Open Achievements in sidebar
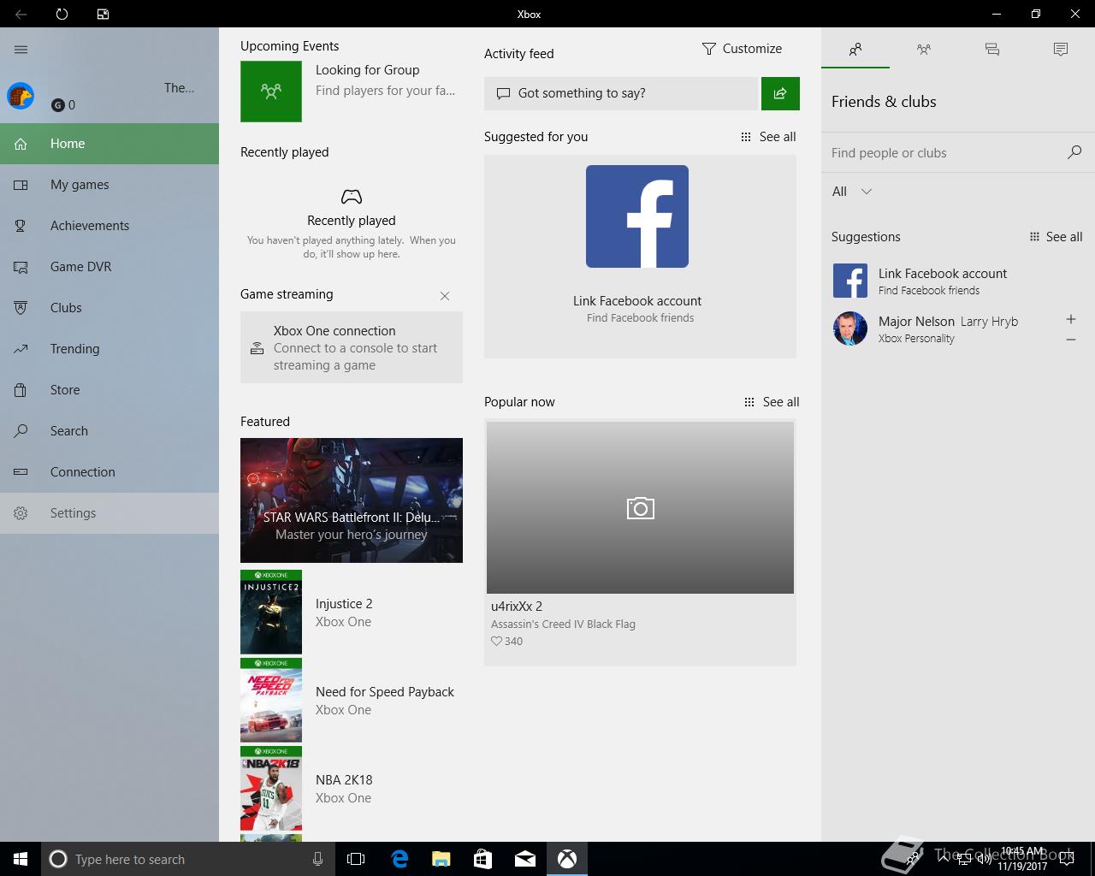1095x876 pixels. [109, 226]
